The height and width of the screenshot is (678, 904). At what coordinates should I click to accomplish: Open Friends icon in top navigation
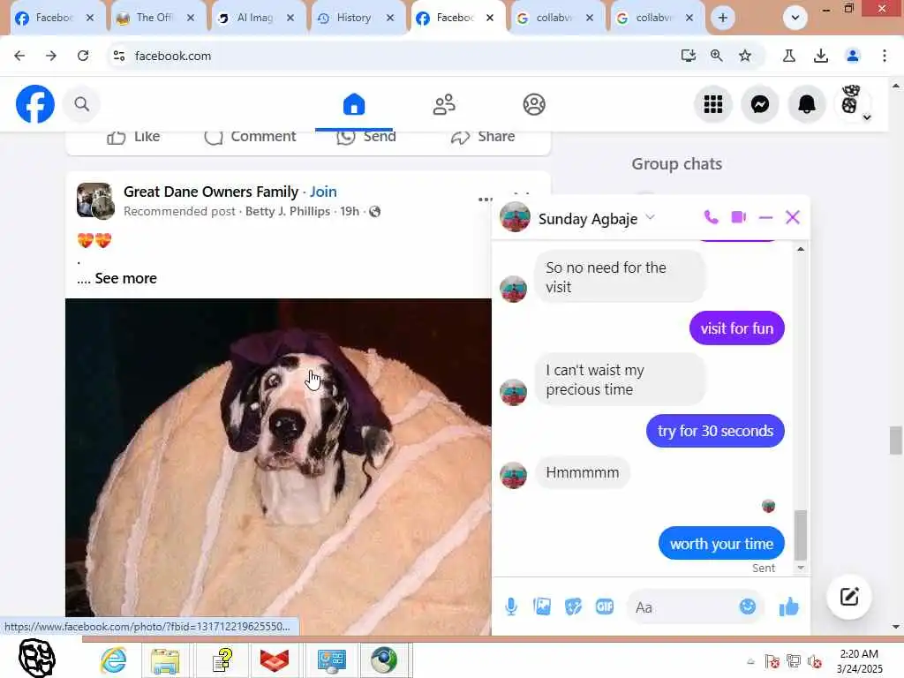445,104
